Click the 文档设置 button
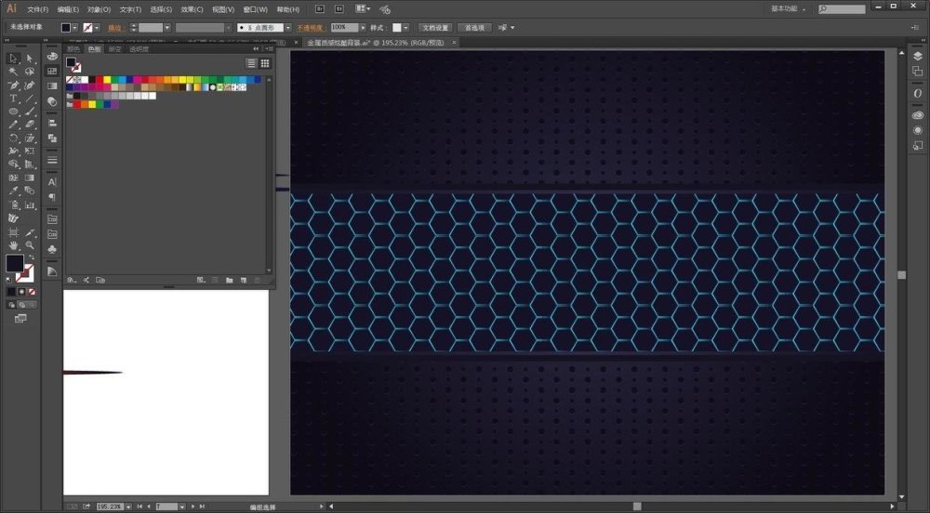Screen dimensions: 930x513 [434, 28]
